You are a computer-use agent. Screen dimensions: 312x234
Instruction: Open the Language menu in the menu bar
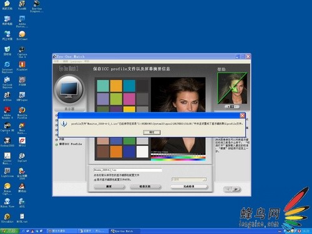(x=76, y=62)
